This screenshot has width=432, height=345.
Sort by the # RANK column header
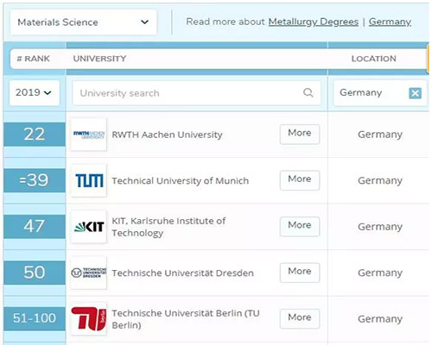pos(34,59)
